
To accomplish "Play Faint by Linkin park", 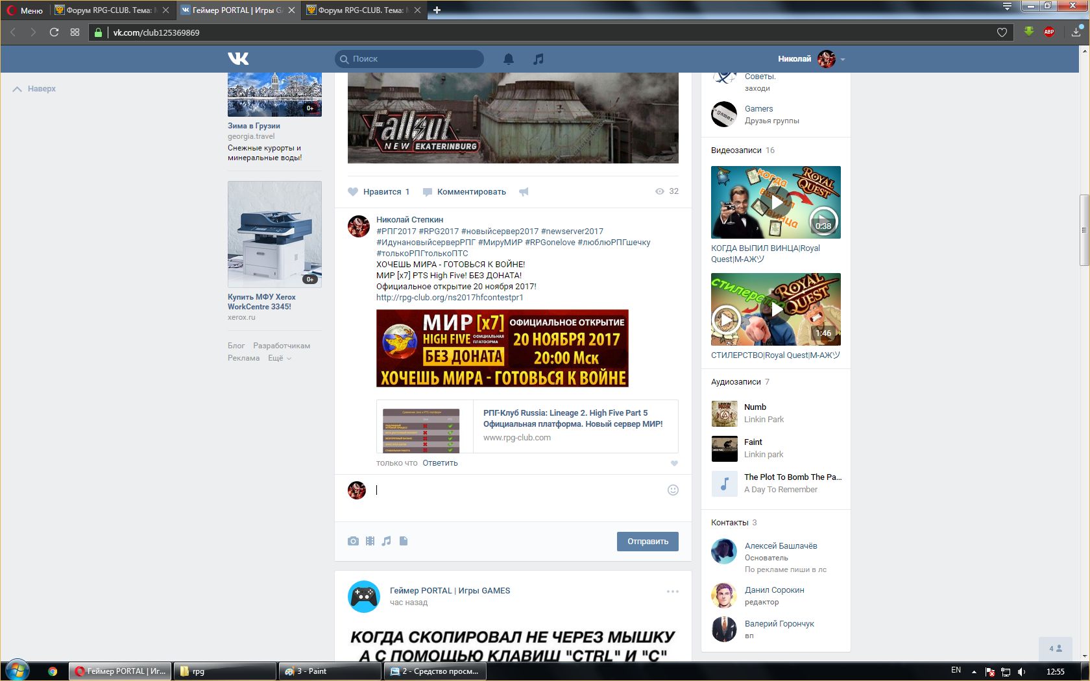I will (x=725, y=449).
